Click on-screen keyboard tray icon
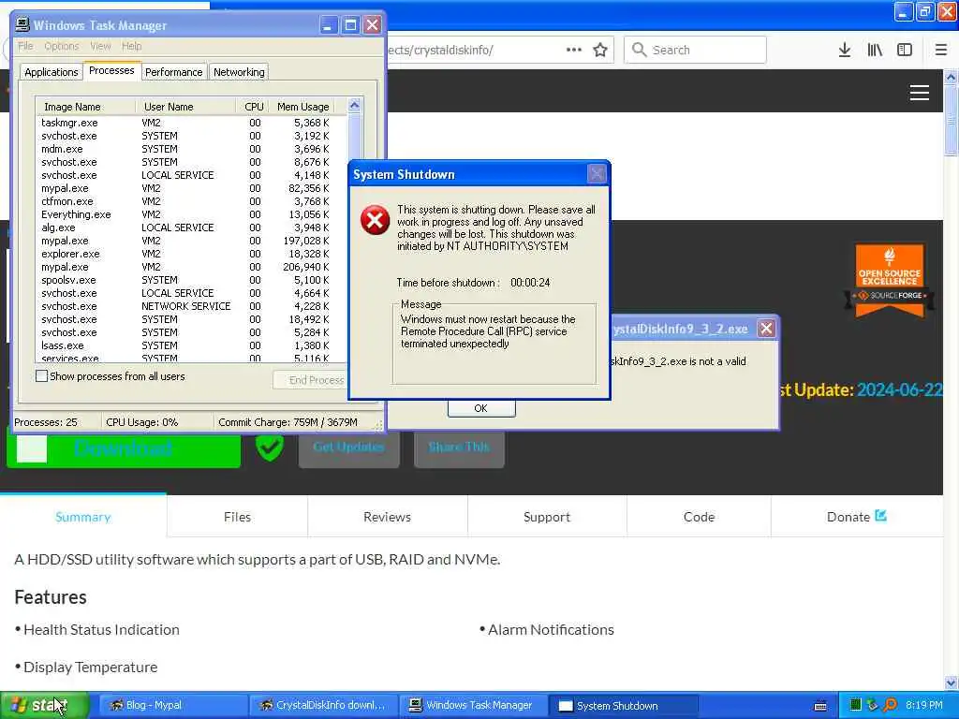 click(x=820, y=706)
